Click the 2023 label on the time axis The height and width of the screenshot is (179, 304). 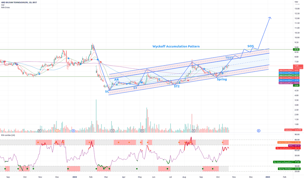pyautogui.click(x=267, y=177)
